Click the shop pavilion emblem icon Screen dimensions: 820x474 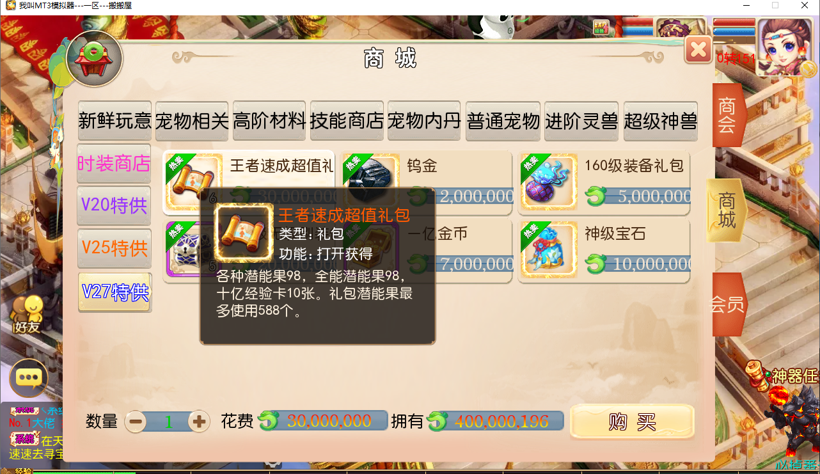94,58
